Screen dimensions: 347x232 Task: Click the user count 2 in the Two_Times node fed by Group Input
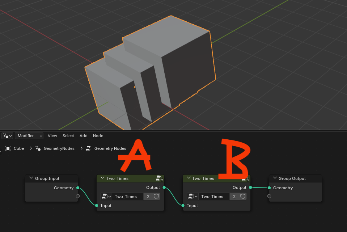tap(148, 197)
